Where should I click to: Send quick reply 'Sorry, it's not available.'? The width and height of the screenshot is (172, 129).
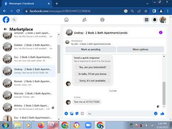tap(93, 81)
